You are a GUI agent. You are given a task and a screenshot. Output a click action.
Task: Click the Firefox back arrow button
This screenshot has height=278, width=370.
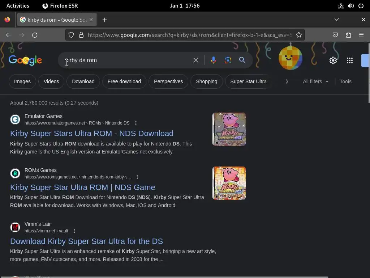tap(9, 35)
